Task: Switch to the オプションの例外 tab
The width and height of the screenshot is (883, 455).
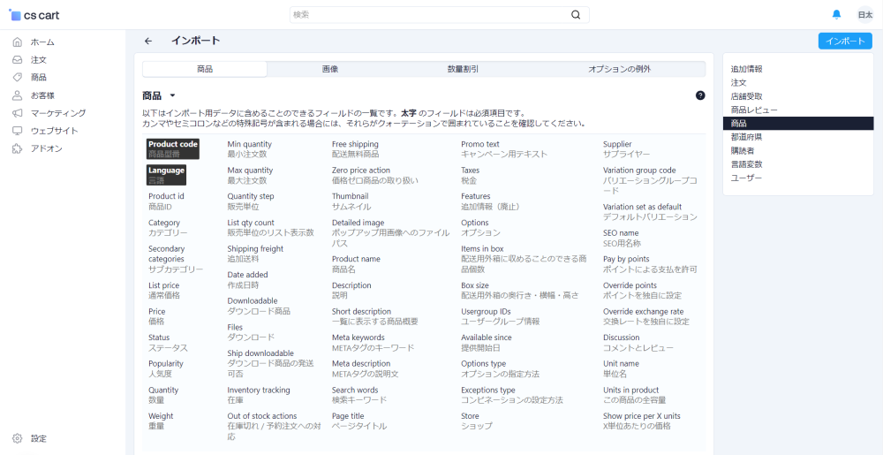Action: 620,69
